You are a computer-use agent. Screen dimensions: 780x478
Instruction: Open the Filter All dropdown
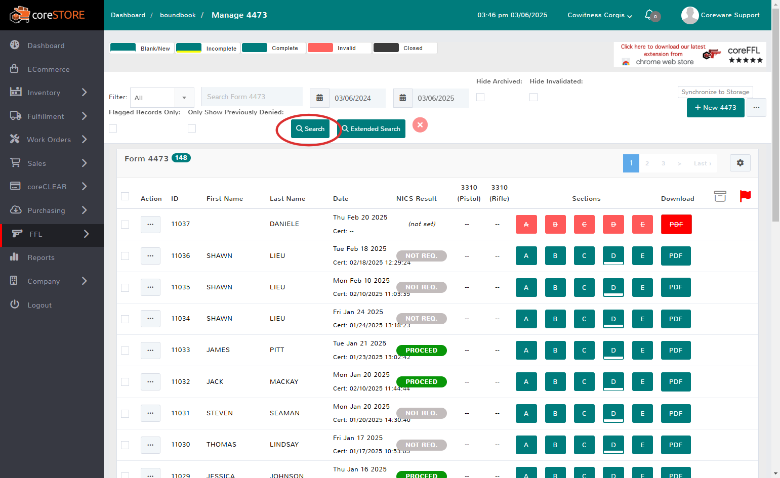tap(162, 98)
